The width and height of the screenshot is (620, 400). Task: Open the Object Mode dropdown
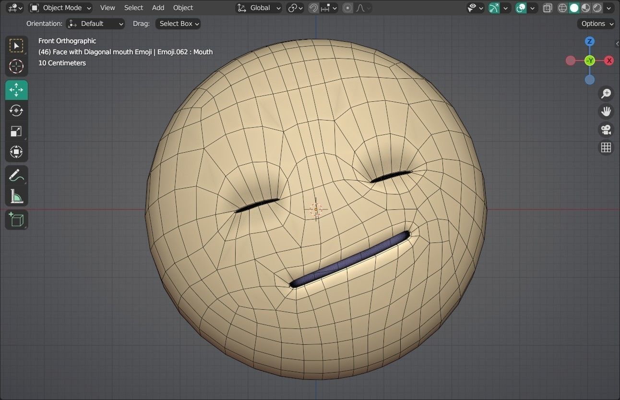click(x=60, y=8)
